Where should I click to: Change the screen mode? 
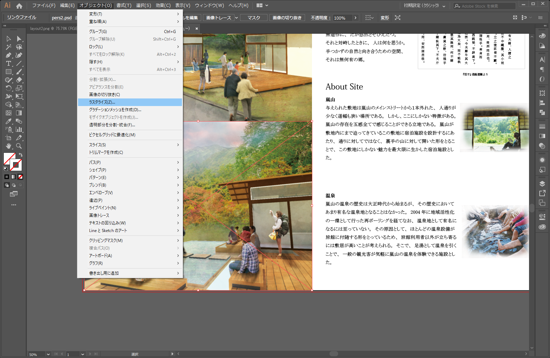point(14,194)
